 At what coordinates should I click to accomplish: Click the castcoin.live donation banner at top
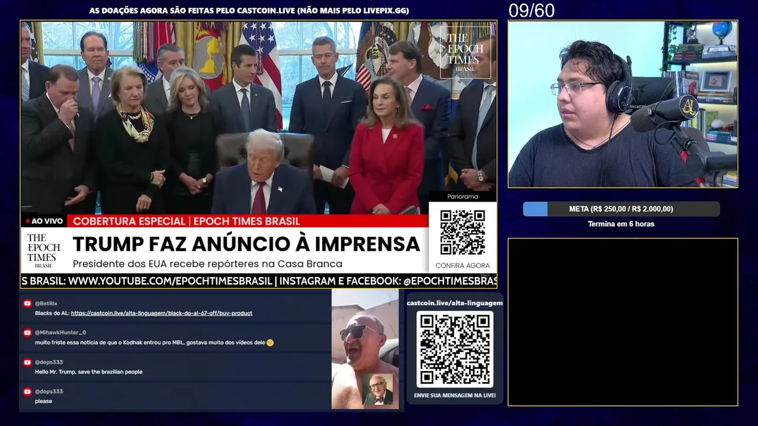249,11
